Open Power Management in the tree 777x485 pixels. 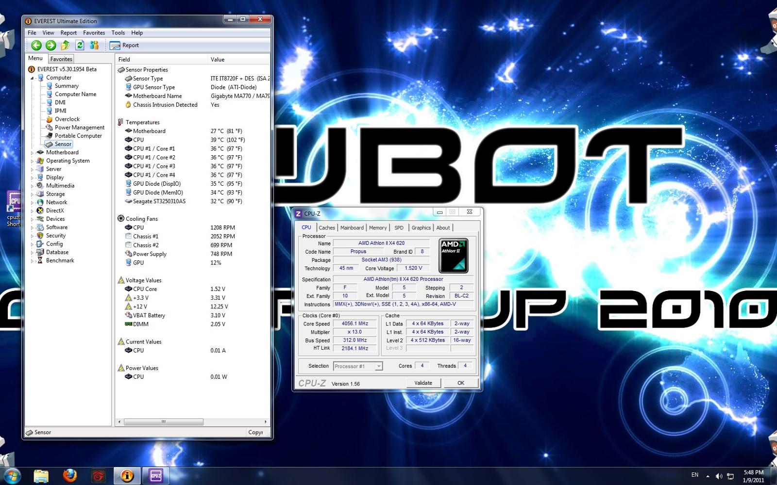pos(80,127)
